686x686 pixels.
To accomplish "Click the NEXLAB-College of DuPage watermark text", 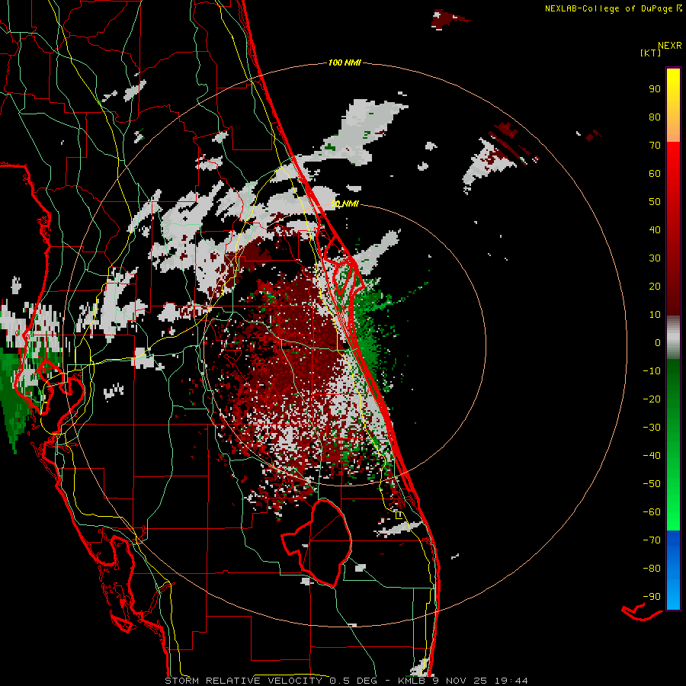I will 613,8.
